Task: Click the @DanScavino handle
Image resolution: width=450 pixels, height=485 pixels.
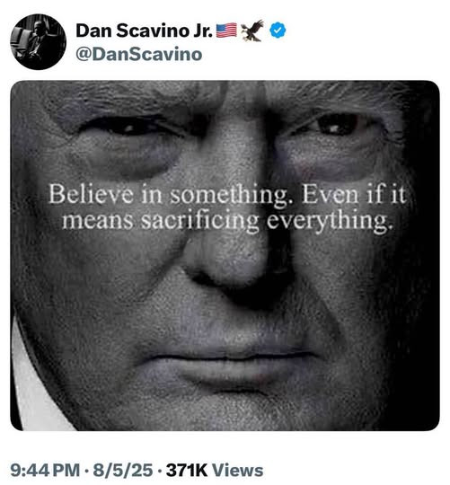Action: pos(139,54)
